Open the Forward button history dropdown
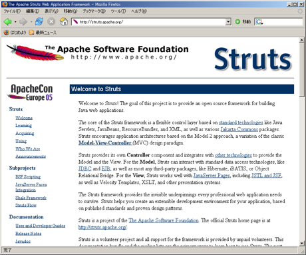This screenshot has width=306, height=255. 31,22
